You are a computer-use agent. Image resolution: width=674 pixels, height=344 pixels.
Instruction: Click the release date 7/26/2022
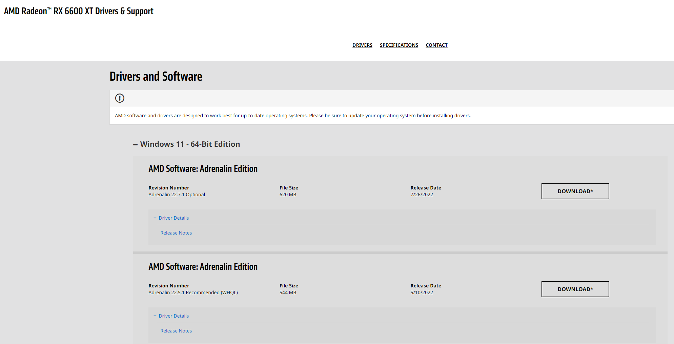pos(422,195)
